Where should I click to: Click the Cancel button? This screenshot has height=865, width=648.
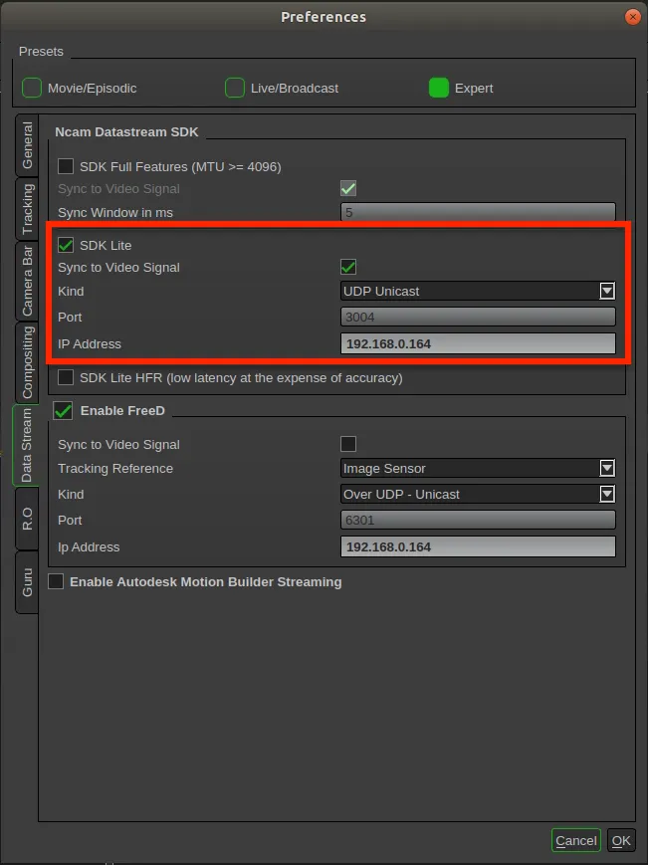tap(575, 840)
